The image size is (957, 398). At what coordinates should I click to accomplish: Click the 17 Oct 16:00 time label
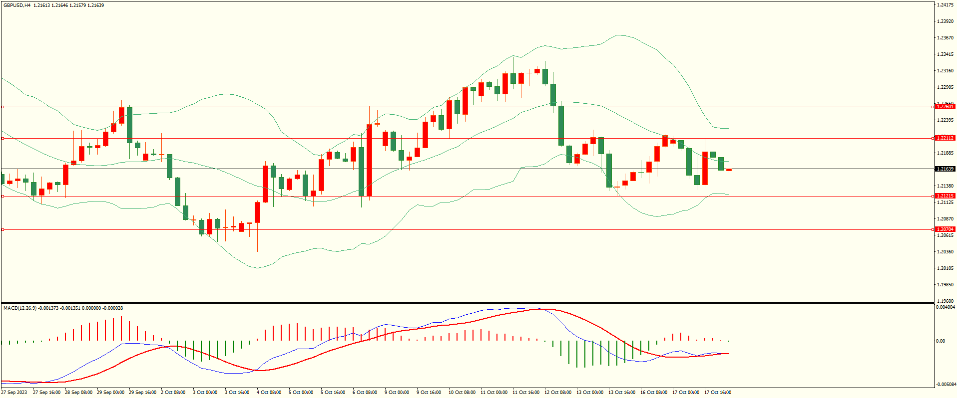point(717,393)
